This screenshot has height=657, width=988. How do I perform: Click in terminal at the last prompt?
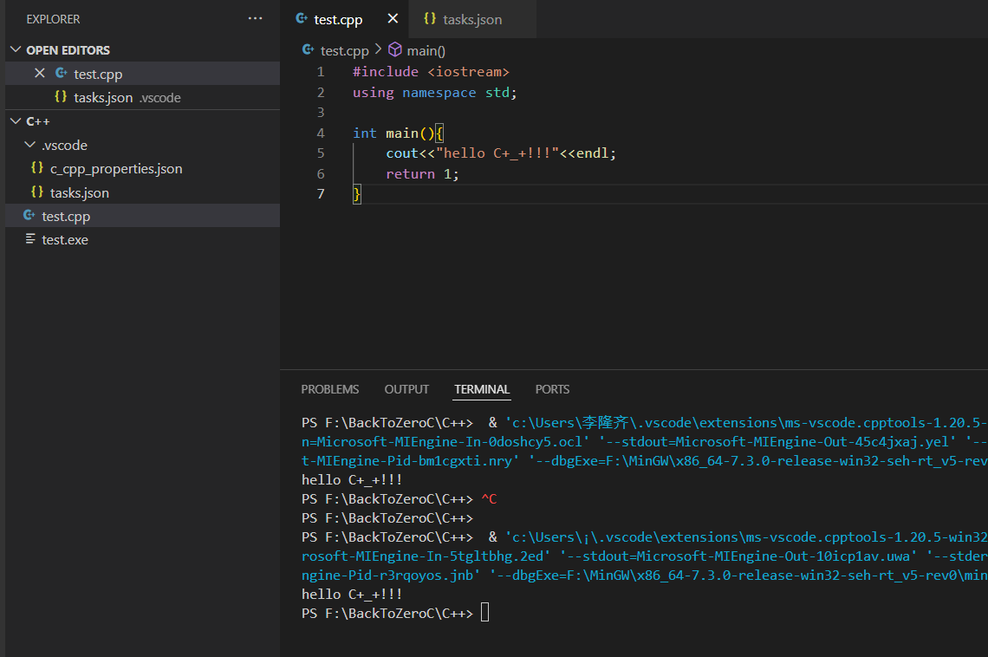pos(485,614)
